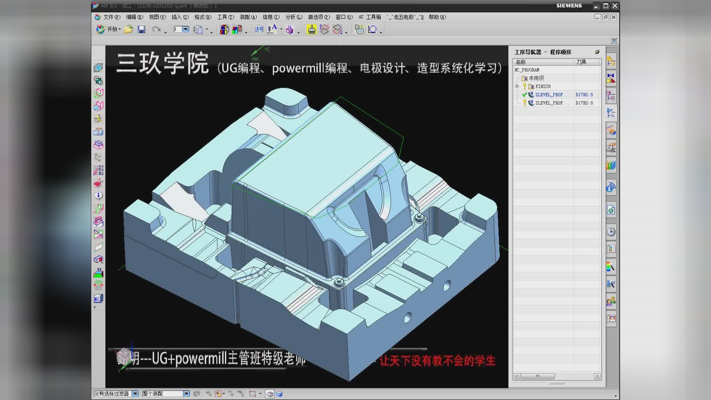The height and width of the screenshot is (400, 711).
Task: Open the assembly navigator tab on right
Action: point(611,62)
